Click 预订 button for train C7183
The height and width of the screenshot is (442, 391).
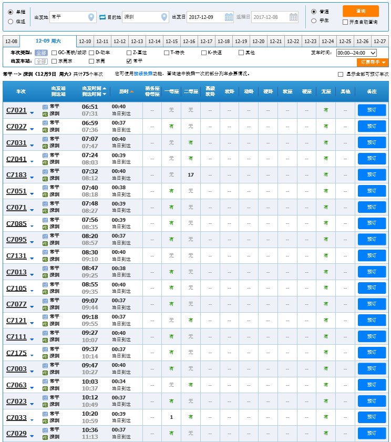pos(372,174)
